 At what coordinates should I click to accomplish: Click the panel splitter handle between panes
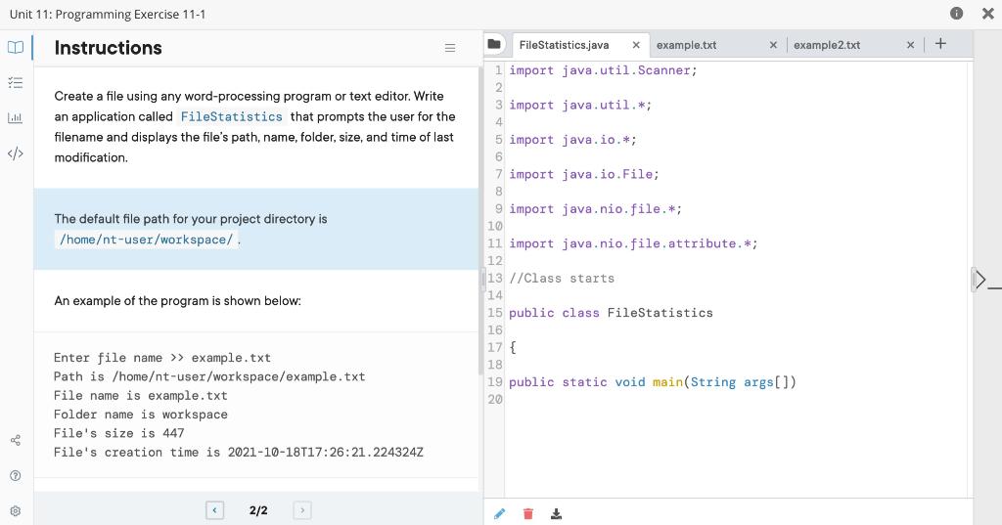click(x=483, y=279)
